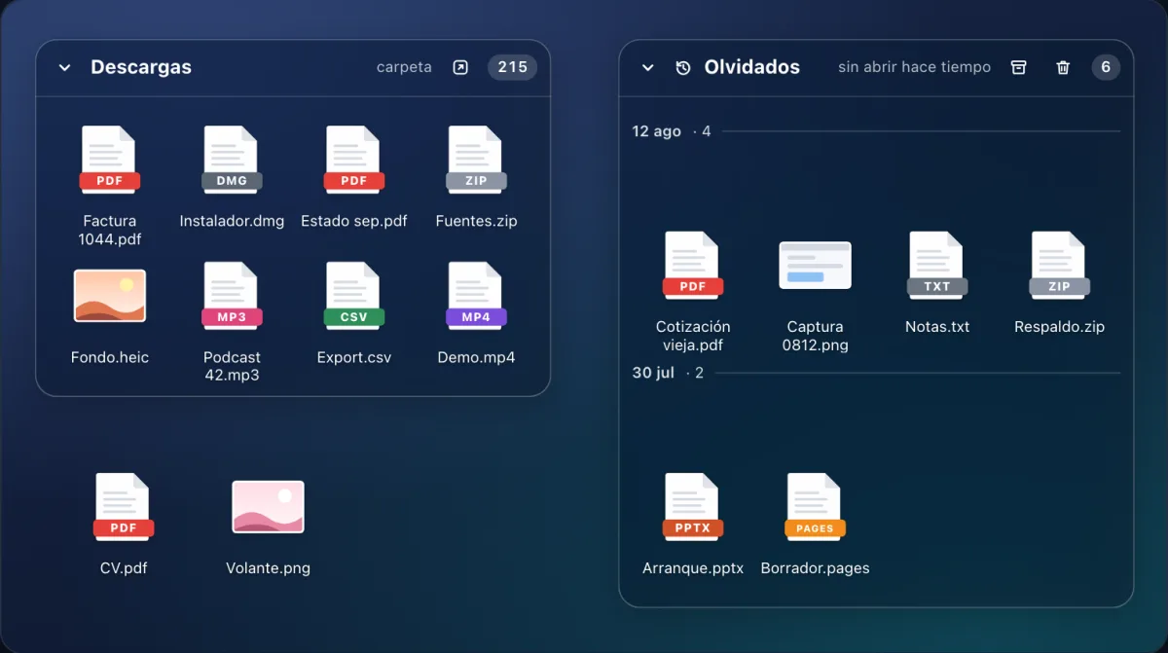The width and height of the screenshot is (1168, 653).
Task: Click the 'Estado sep.pdf' file name
Action: (354, 221)
